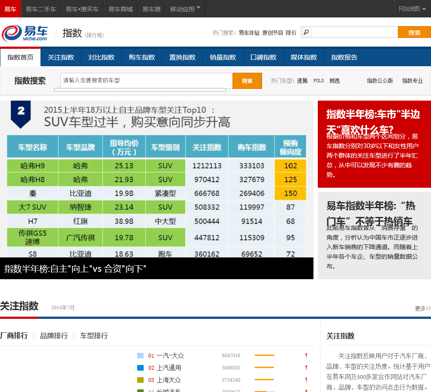
Task: Select the 车型排行 ranking tab
Action: (94, 336)
